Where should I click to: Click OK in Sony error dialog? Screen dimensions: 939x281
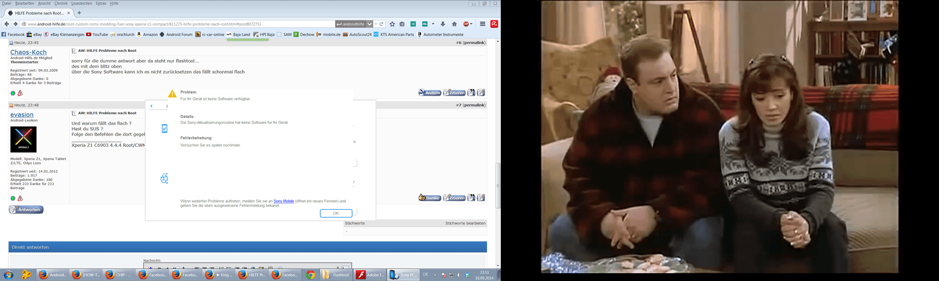(x=336, y=213)
